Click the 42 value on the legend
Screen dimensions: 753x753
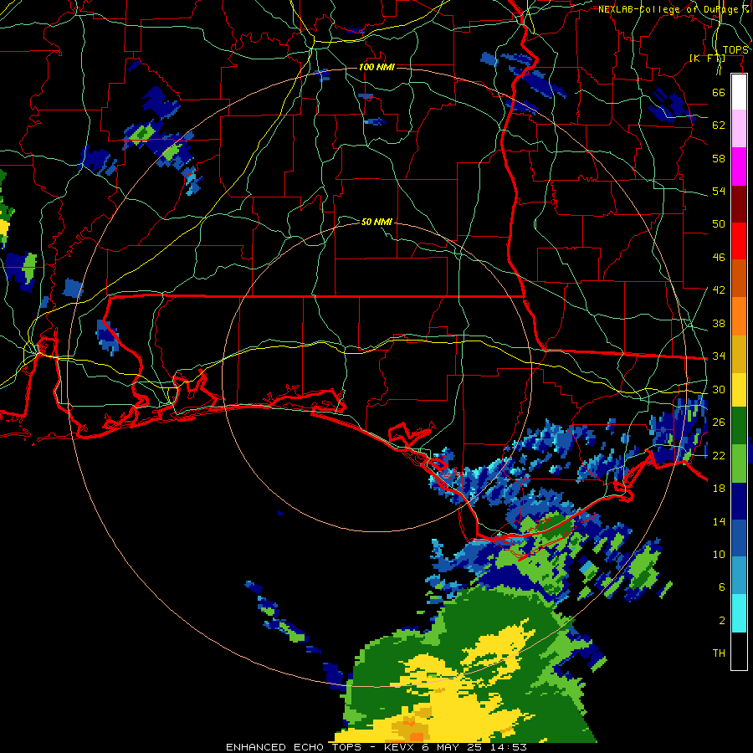click(x=719, y=290)
